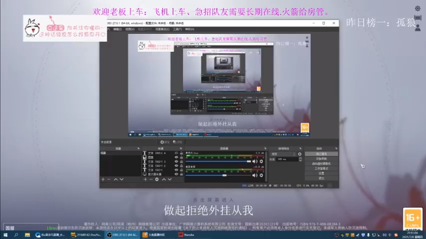Lock the 文本 (GDI+) 4 source
The width and height of the screenshot is (426, 239).
[x=181, y=153]
